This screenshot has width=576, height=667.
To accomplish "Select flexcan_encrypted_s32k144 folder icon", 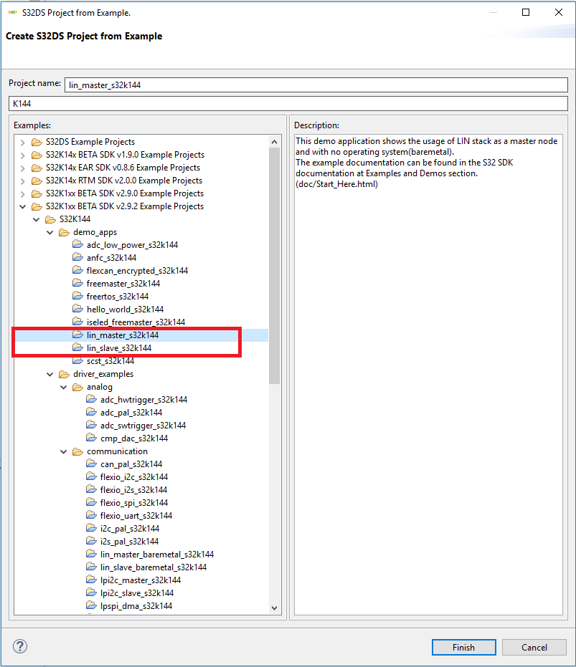I will coord(77,270).
